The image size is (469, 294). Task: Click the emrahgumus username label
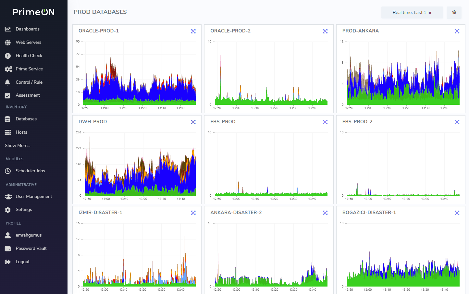click(x=29, y=235)
